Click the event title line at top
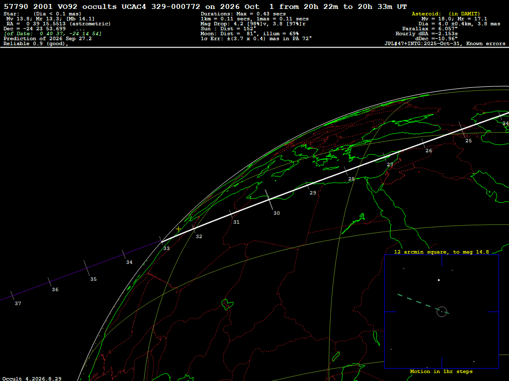This screenshot has width=509, height=381. (x=205, y=6)
